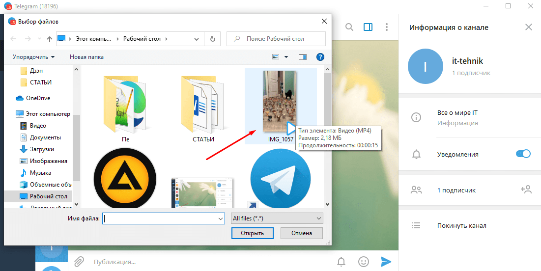
Task: Select Рабочий стол in navigation tree
Action: tap(48, 196)
